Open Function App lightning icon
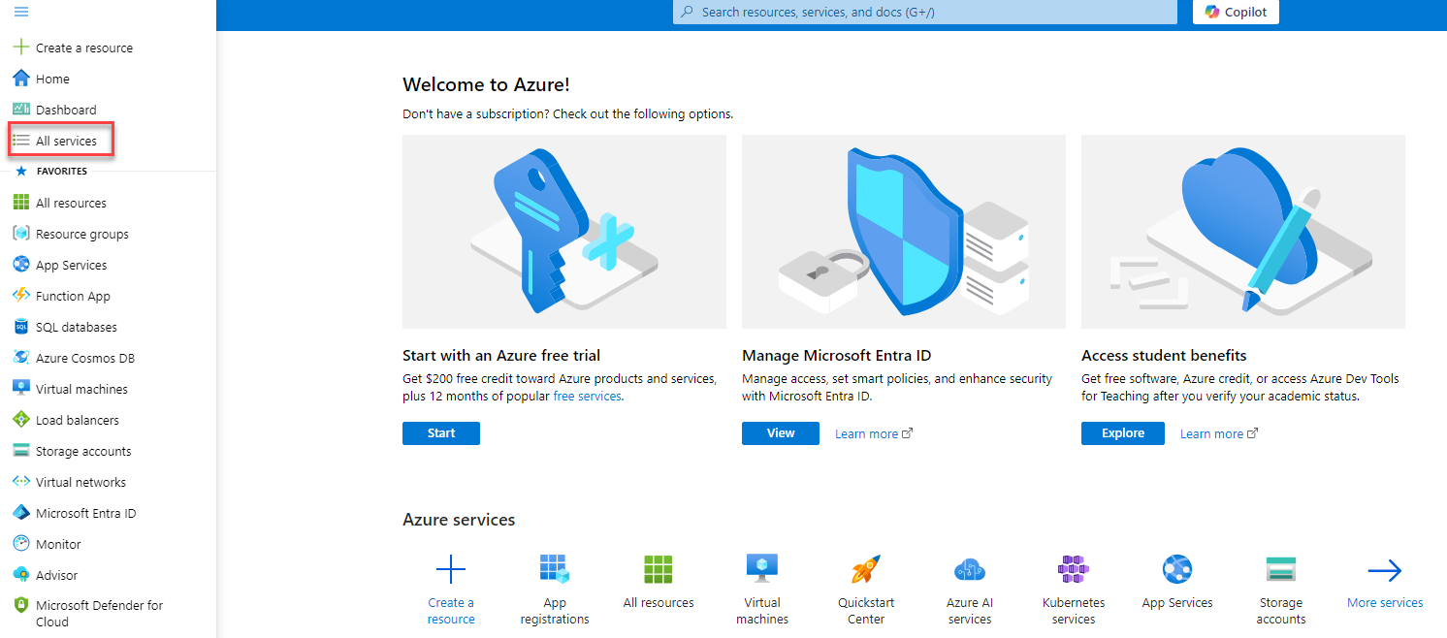The width and height of the screenshot is (1447, 638). coord(20,296)
